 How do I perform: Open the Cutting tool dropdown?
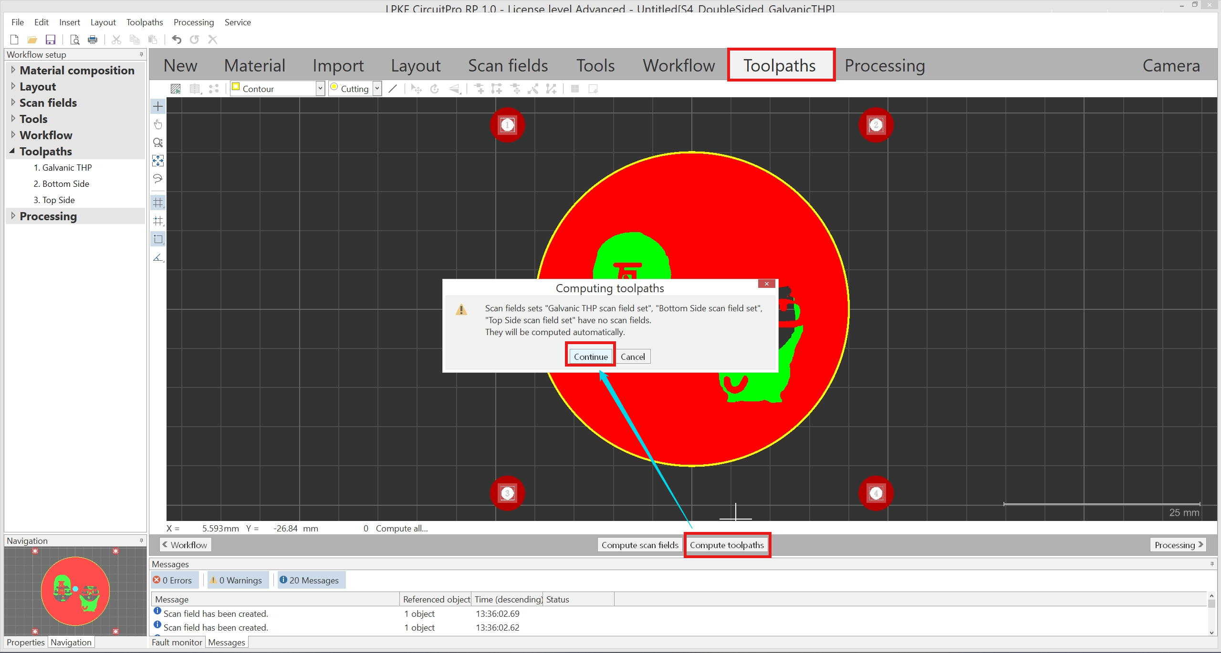point(376,88)
